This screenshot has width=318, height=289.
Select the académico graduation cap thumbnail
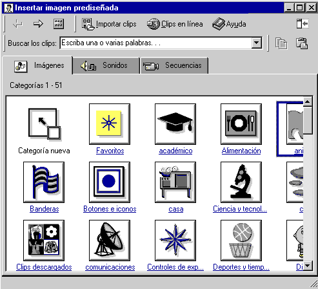coord(175,124)
